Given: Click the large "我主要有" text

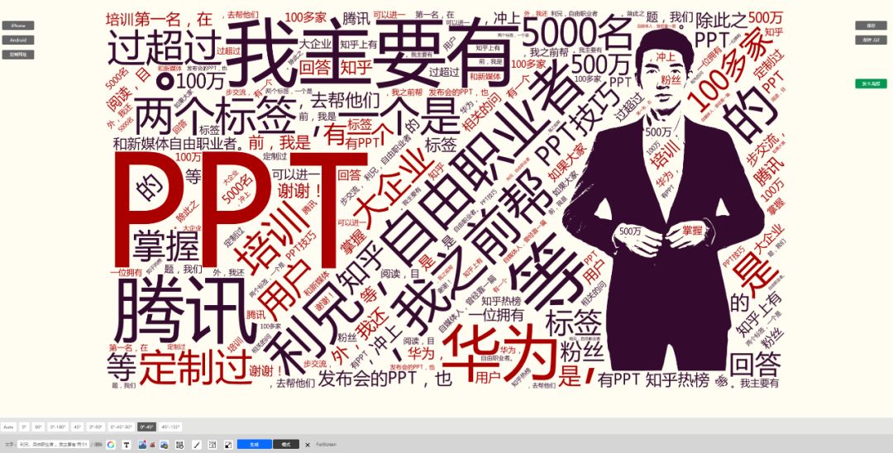Looking at the screenshot, I should pyautogui.click(x=373, y=52).
